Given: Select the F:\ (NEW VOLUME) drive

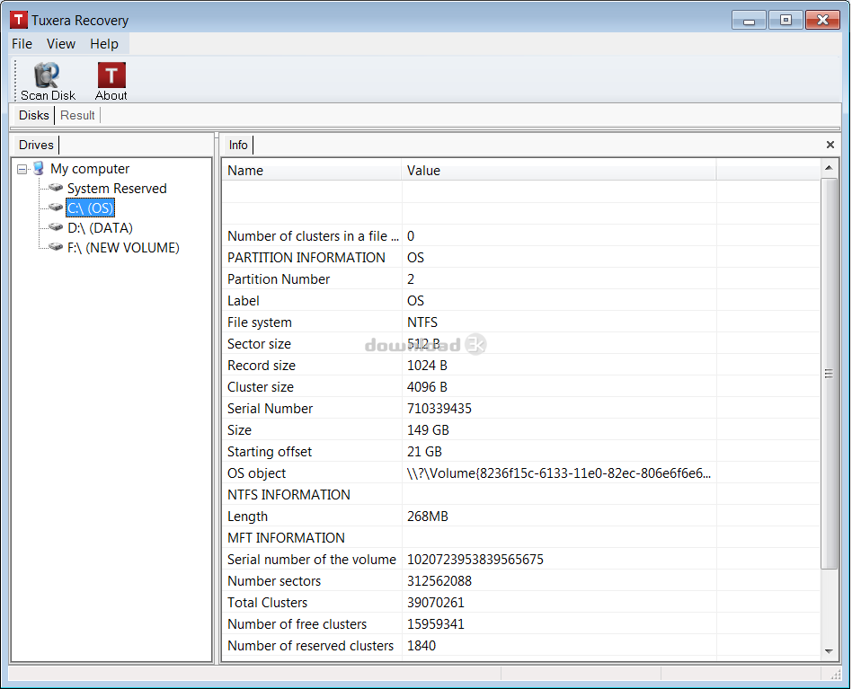Looking at the screenshot, I should coord(123,248).
